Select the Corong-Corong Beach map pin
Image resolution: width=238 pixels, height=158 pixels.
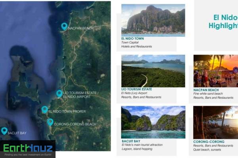50,122
